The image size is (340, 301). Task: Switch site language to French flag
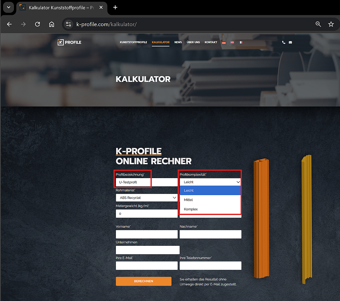point(241,42)
